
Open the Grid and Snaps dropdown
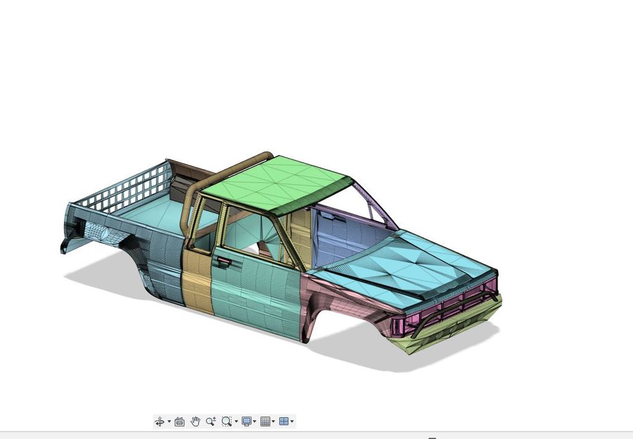point(273,421)
